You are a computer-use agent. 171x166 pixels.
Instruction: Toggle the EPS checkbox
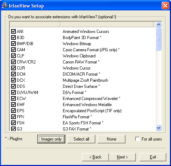click(13, 111)
